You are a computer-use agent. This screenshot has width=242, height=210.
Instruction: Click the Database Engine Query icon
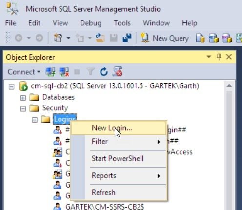click(200, 38)
